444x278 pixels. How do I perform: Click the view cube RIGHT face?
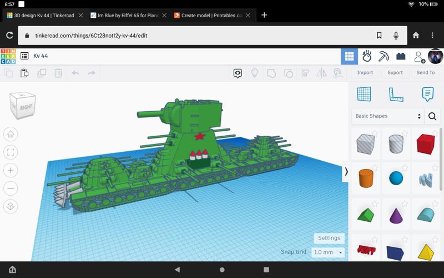click(x=26, y=107)
